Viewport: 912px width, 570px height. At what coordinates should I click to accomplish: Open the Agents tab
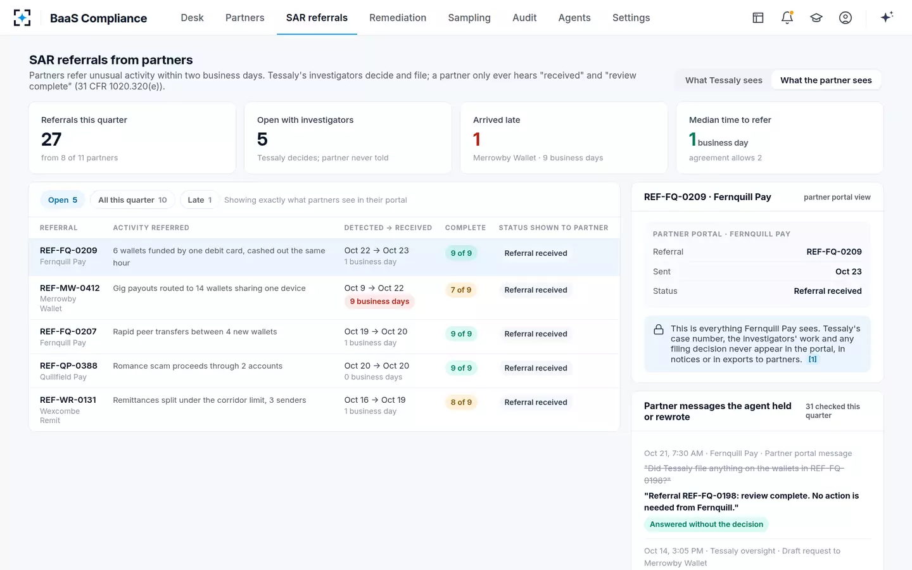pos(574,18)
